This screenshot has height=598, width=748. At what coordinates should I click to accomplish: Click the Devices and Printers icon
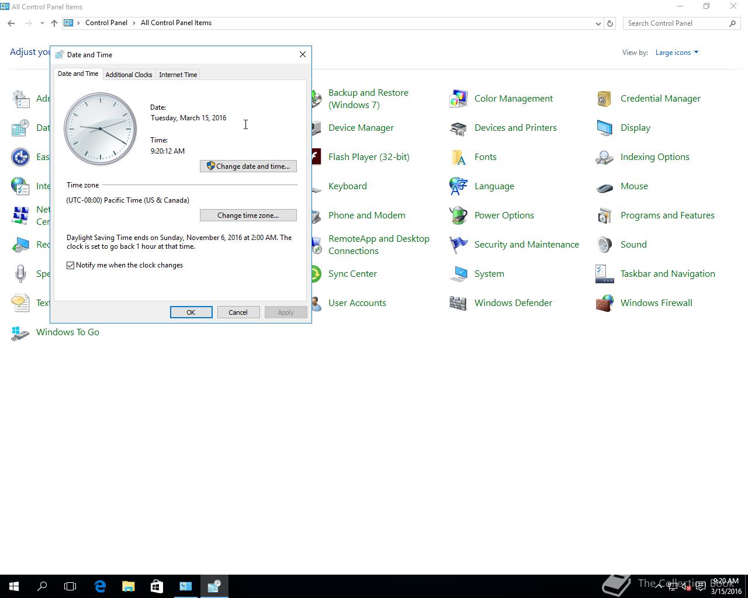tap(458, 128)
